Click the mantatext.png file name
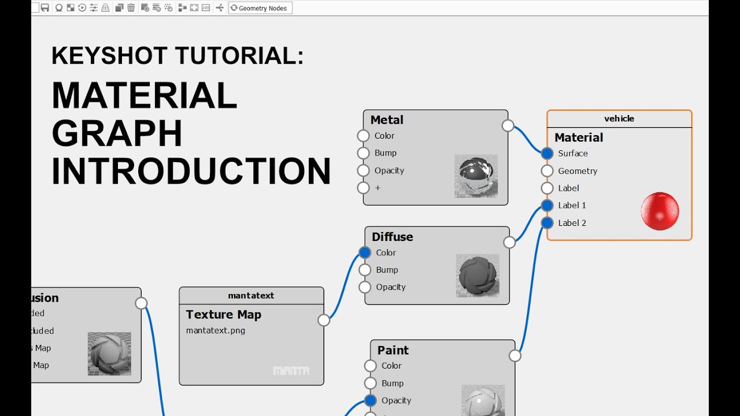The height and width of the screenshot is (416, 740). coord(216,330)
